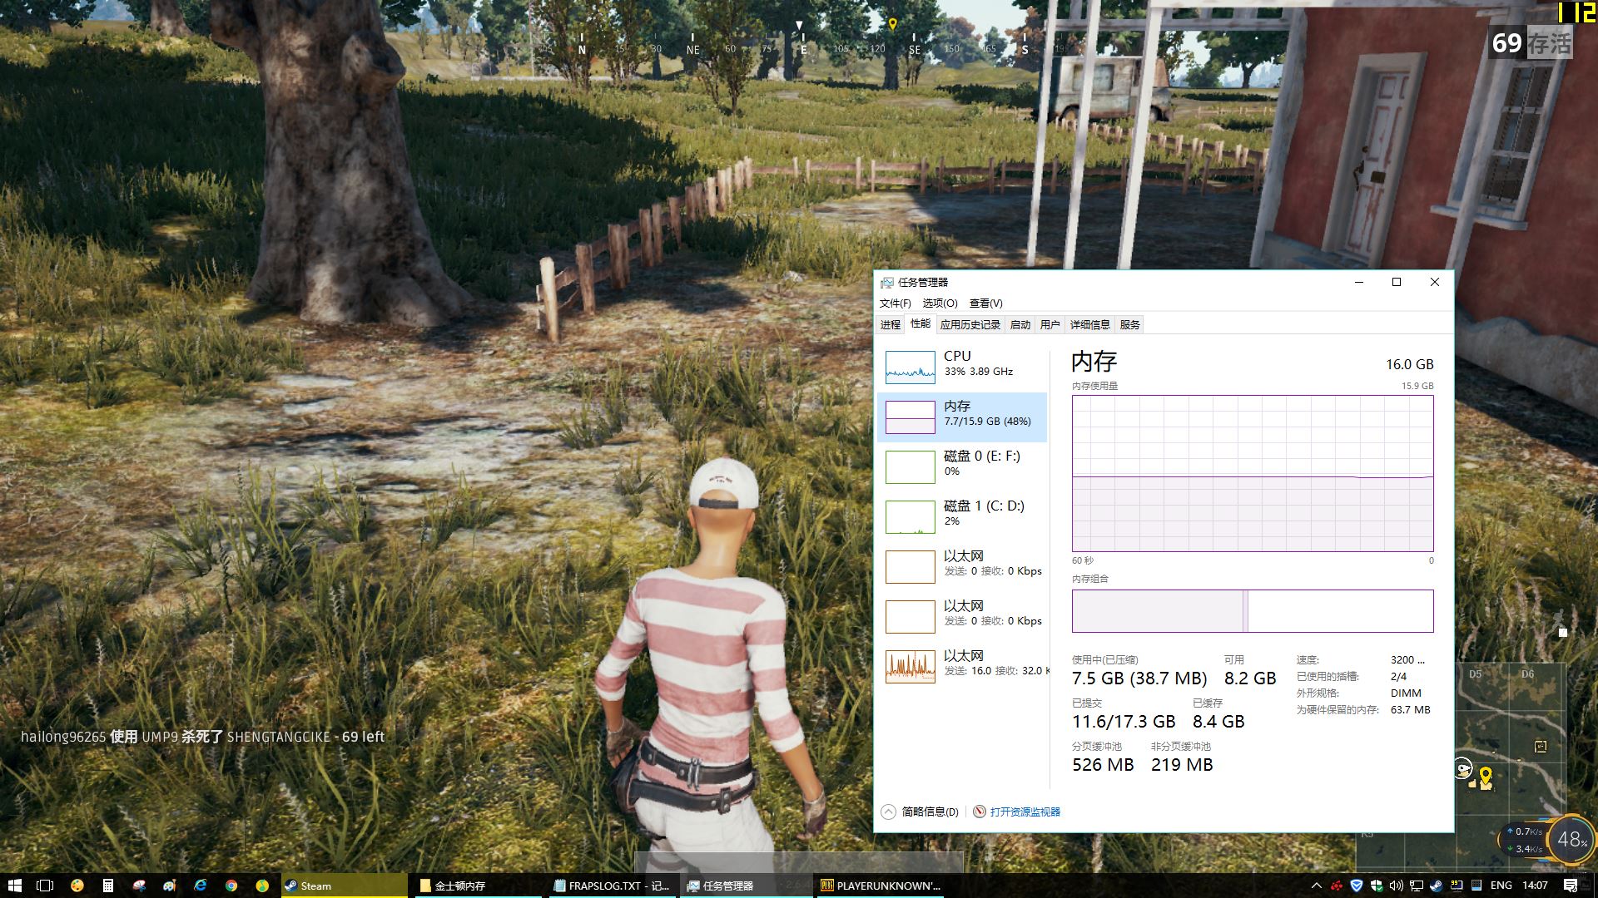The height and width of the screenshot is (898, 1598).
Task: Open the blue shield tray icon
Action: point(1357,886)
